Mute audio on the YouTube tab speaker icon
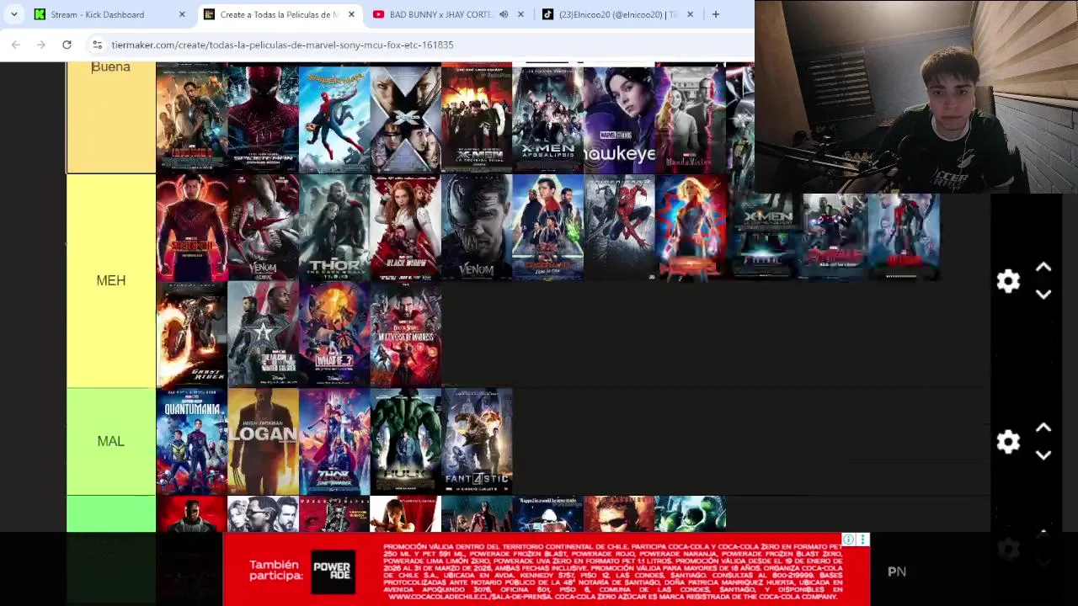Screen dimensions: 1078x606 (504, 14)
